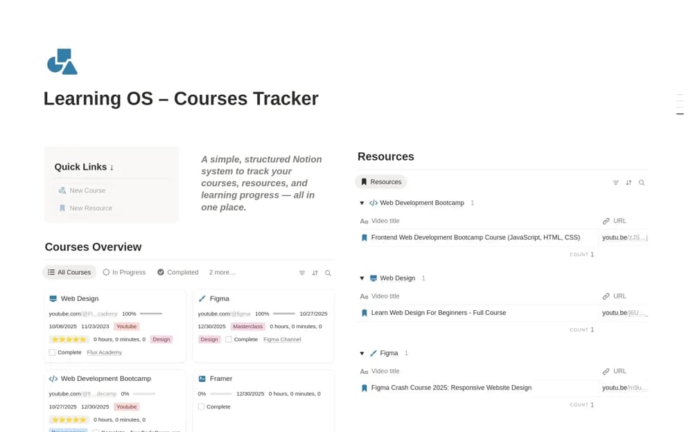Click Framer card progress bar
This screenshot has height=432, width=693.
pos(221,393)
